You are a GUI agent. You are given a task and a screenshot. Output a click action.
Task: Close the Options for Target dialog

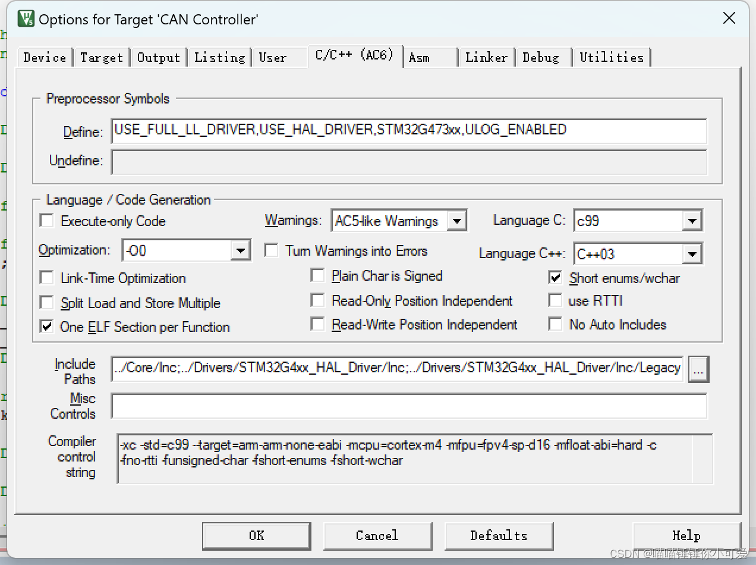[x=729, y=18]
